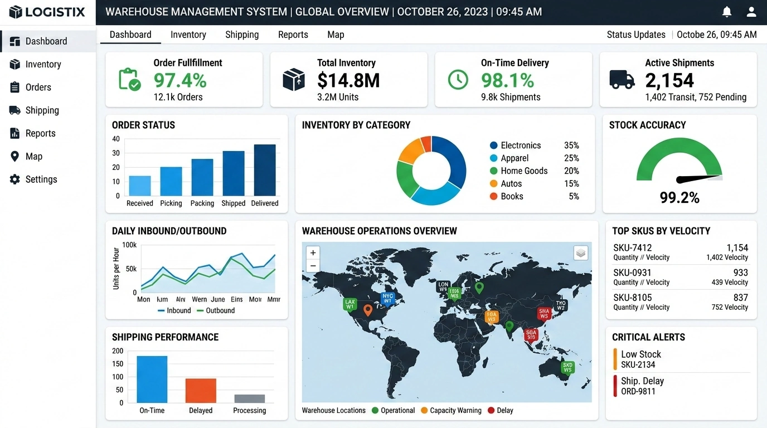Expand the October 26 date selector
The image size is (767, 428).
coord(717,34)
